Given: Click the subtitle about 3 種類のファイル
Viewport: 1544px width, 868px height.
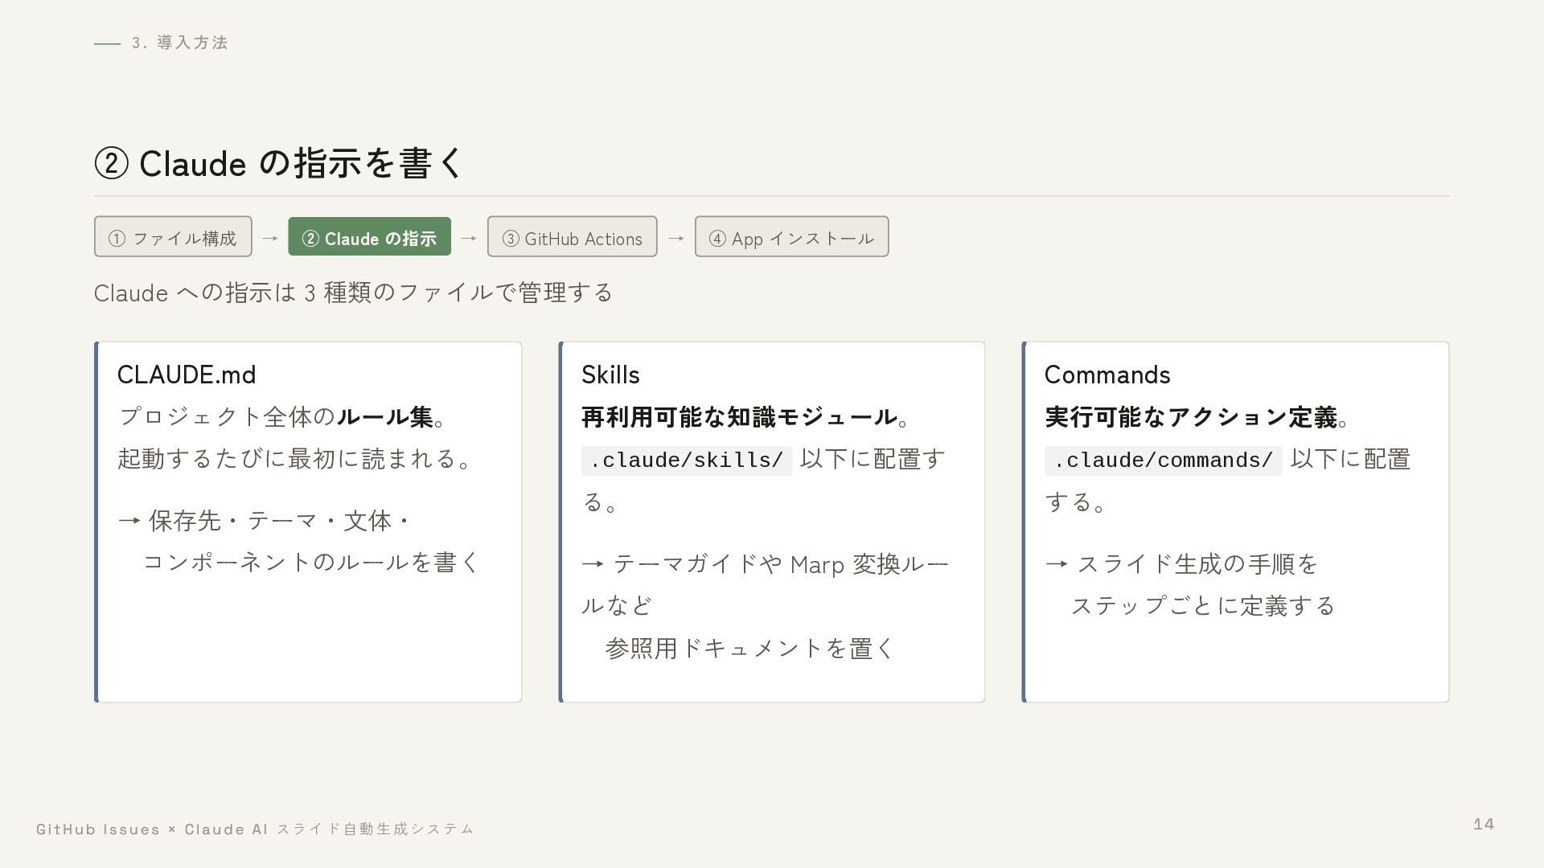Looking at the screenshot, I should (353, 292).
